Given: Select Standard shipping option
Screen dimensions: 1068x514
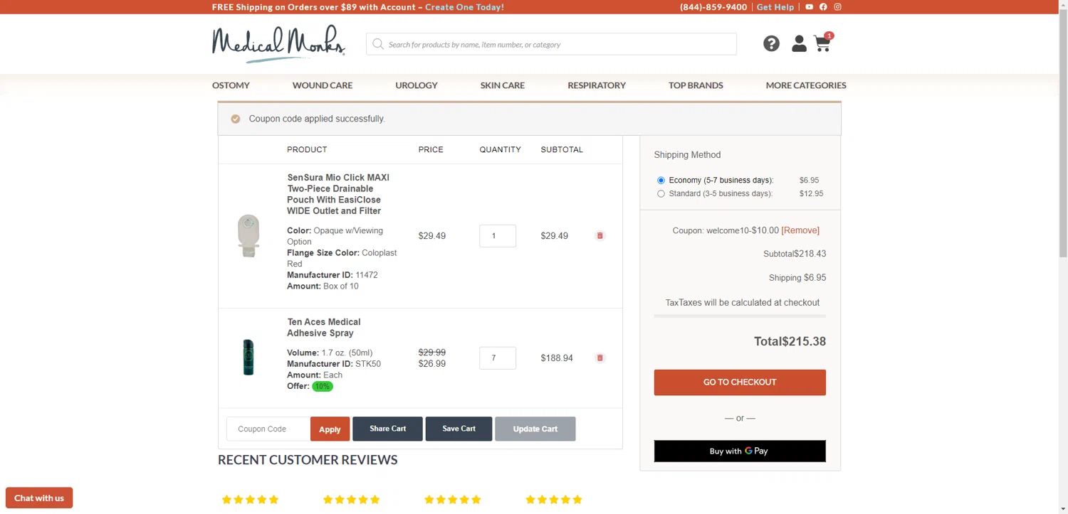Looking at the screenshot, I should [661, 193].
